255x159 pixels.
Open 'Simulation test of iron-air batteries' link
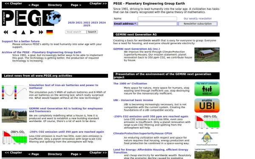64,86
